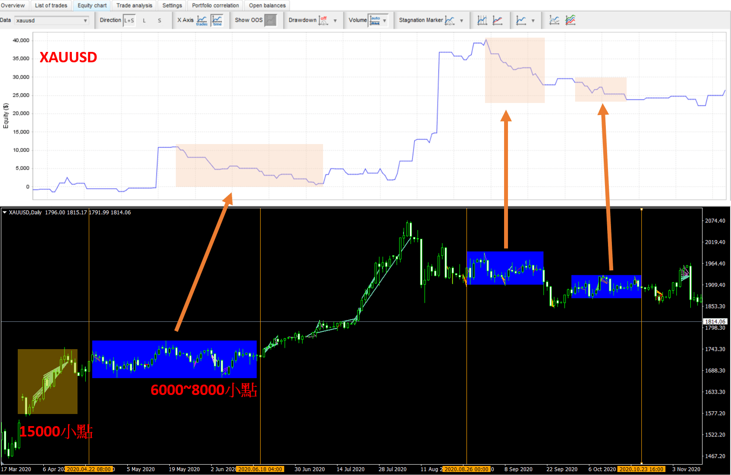Click the Drawdown off icon

point(323,20)
